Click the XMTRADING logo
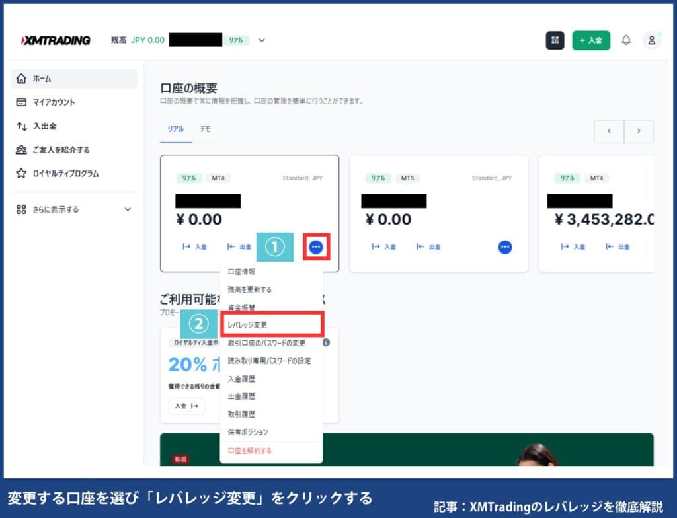Screen dimensions: 677x518 click(x=54, y=40)
